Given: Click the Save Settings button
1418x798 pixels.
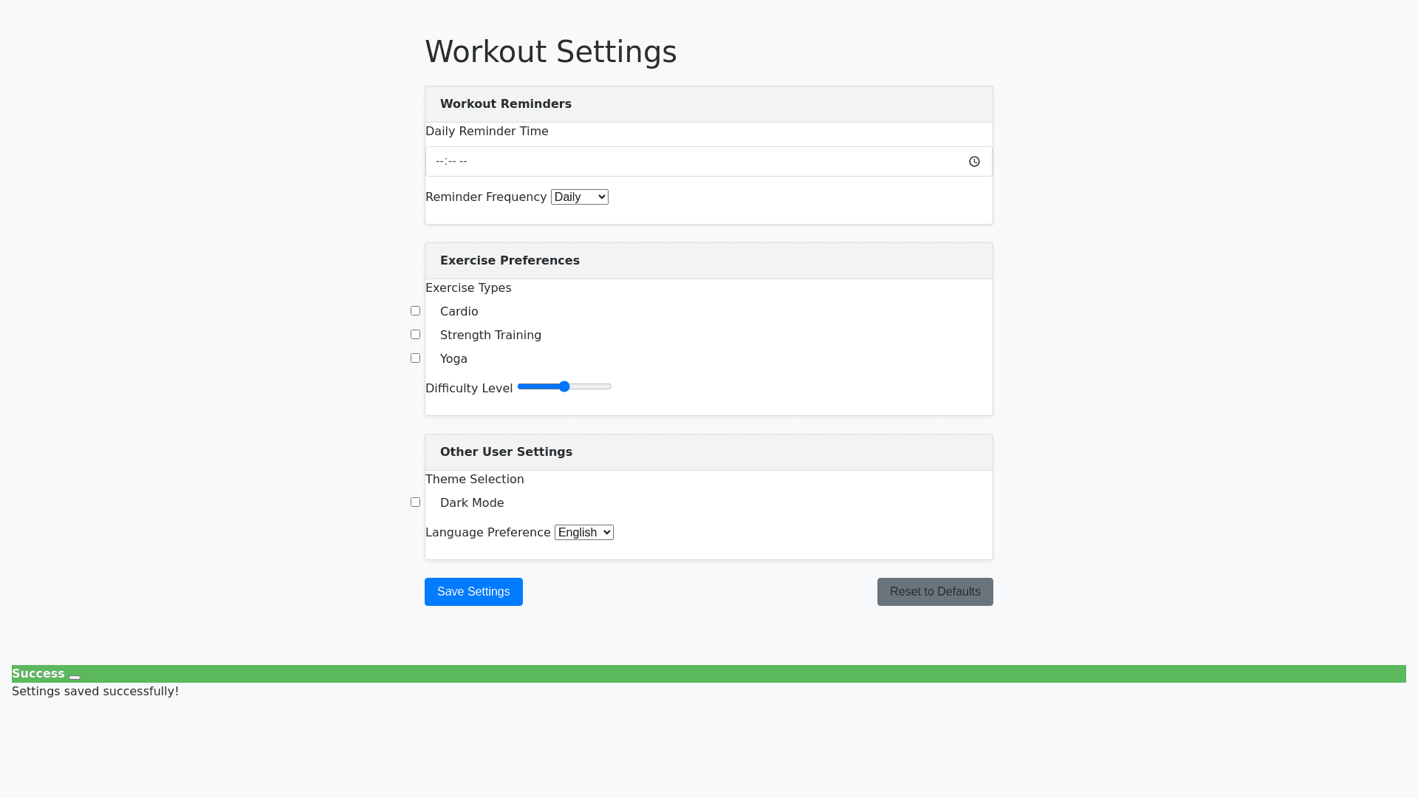Looking at the screenshot, I should pyautogui.click(x=473, y=592).
